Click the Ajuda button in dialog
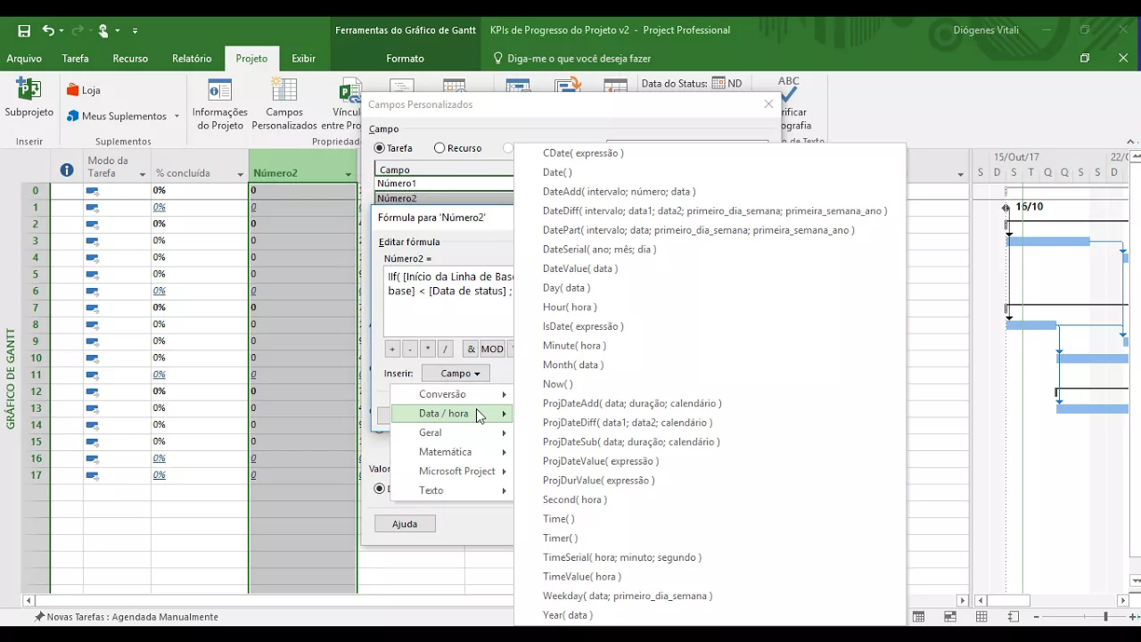The image size is (1141, 642). click(x=405, y=523)
